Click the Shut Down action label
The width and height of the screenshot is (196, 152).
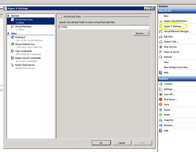(x=170, y=99)
